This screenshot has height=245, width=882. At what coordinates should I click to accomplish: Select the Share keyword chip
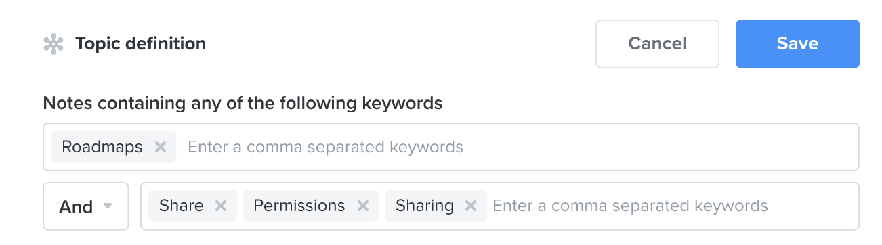point(182,206)
